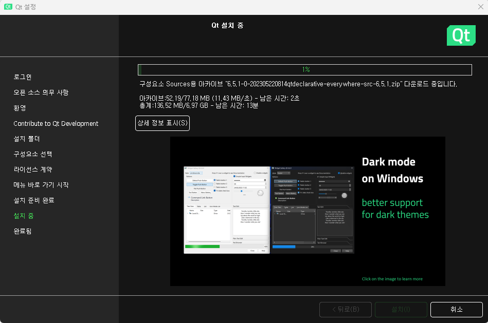Screen dimensions: 488x323
Task: Click the disabled 설치(I) button
Action: (401, 309)
